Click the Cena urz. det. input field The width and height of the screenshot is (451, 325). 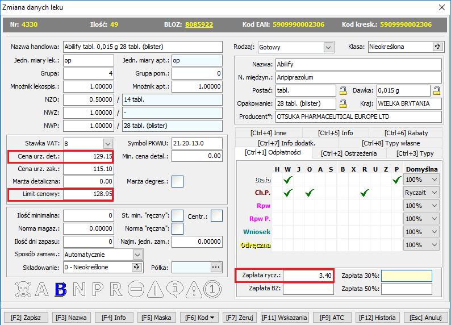pyautogui.click(x=88, y=156)
